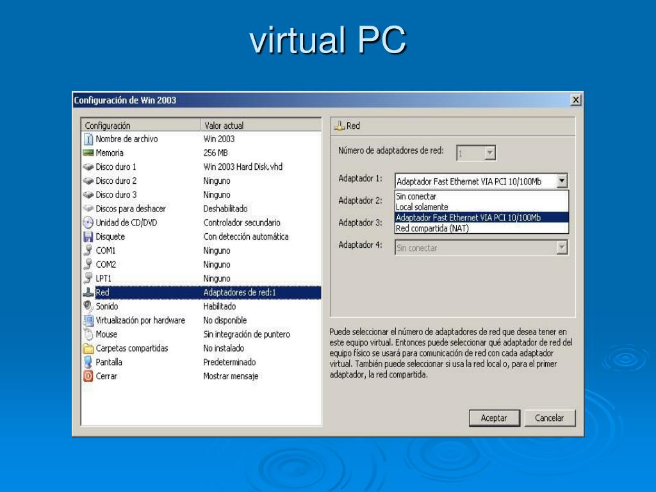Select the Discos para deshacer setting
Screen dimensions: 656x492
click(x=131, y=208)
